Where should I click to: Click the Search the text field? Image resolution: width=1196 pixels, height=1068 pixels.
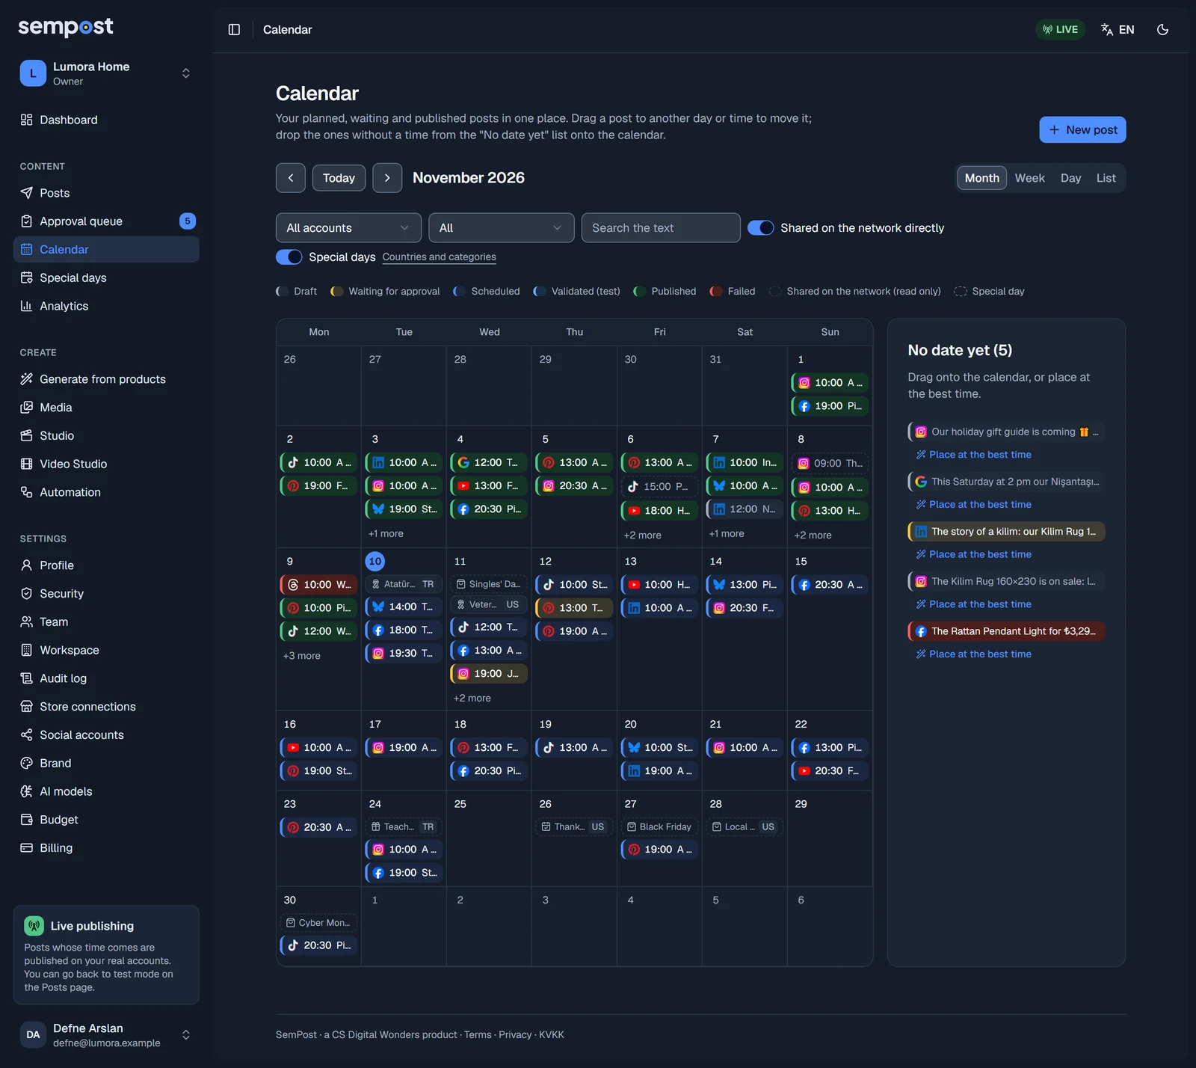(661, 228)
